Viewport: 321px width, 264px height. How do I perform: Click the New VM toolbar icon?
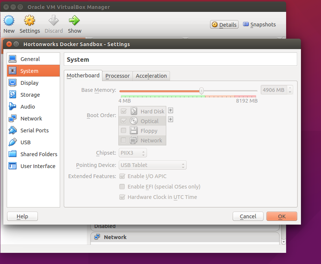(x=9, y=20)
